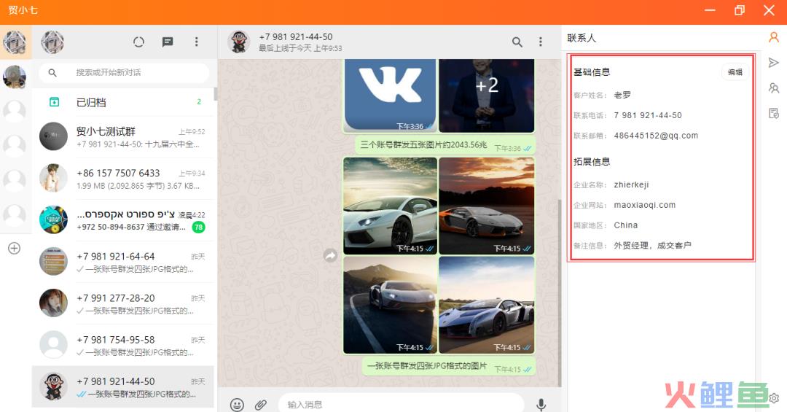Open the sunset Lamborghini image
This screenshot has width=787, height=412.
[486, 206]
